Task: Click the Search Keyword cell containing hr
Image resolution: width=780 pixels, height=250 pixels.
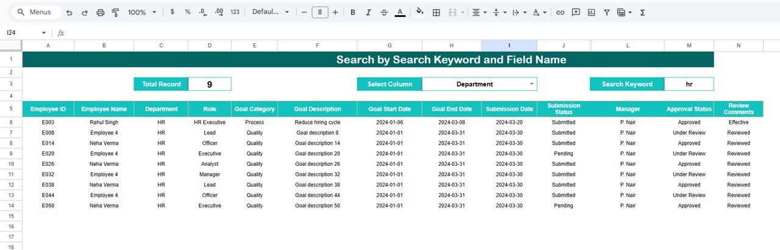Action: tap(689, 84)
